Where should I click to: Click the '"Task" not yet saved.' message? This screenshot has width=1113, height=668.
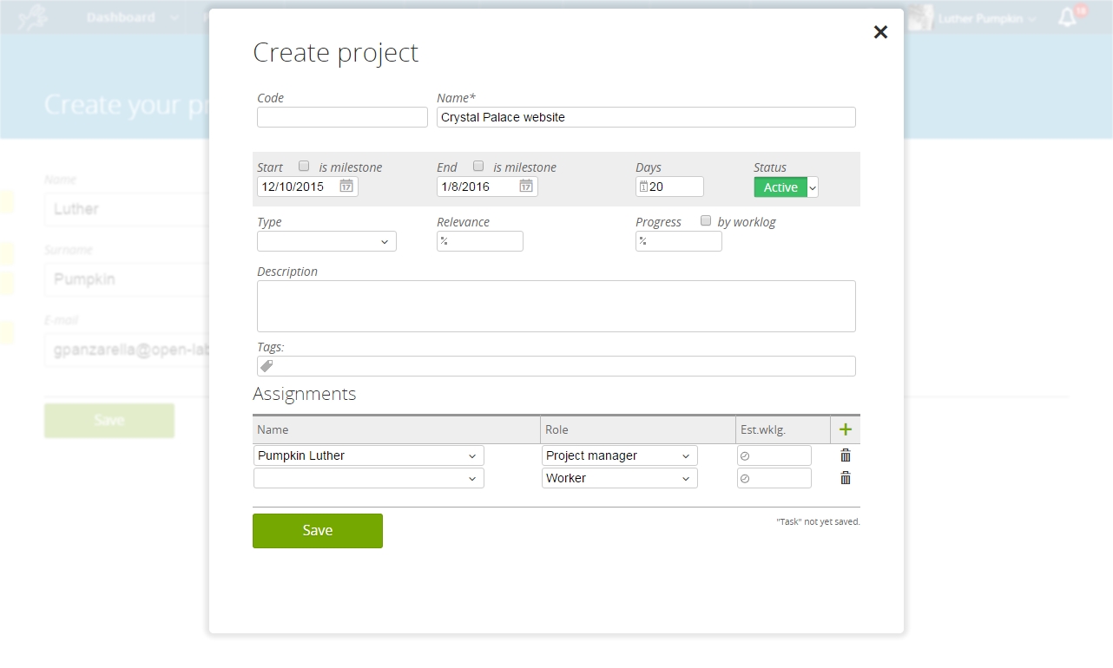[x=818, y=522]
